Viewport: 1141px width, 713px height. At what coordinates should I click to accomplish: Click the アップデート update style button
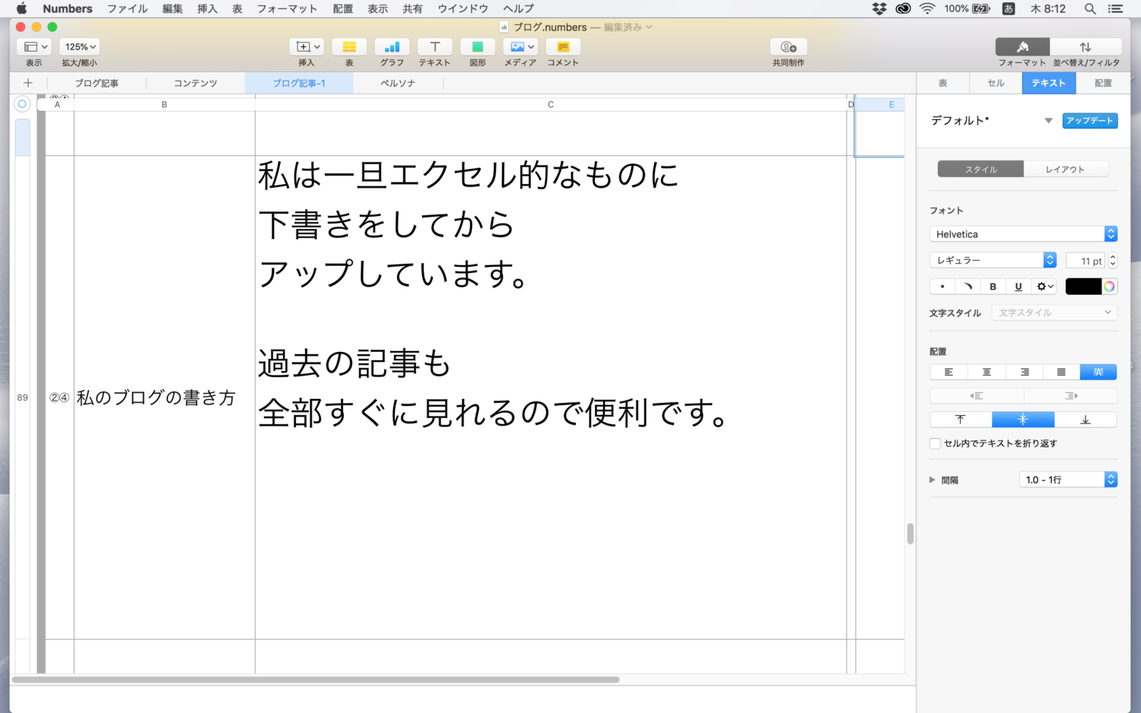click(1090, 121)
